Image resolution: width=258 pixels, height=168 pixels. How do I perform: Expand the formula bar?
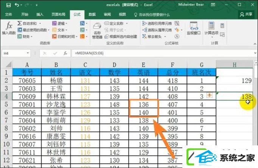255,53
